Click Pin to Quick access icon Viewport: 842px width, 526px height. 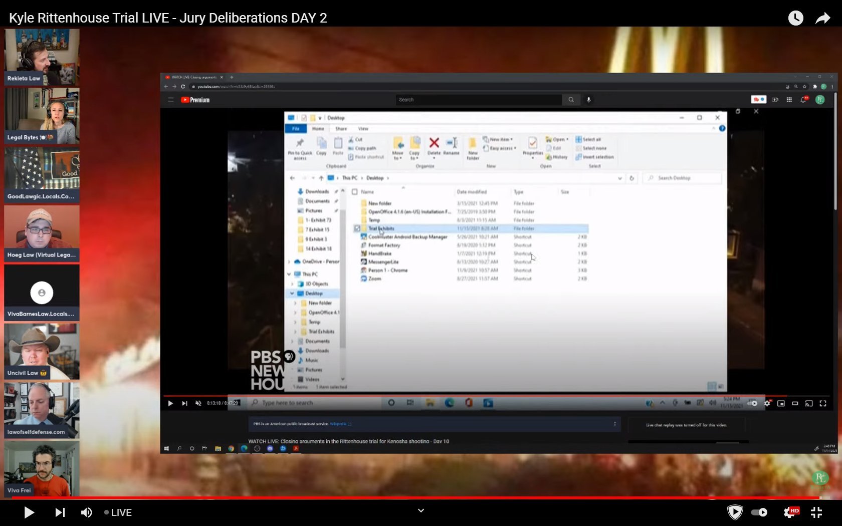300,149
